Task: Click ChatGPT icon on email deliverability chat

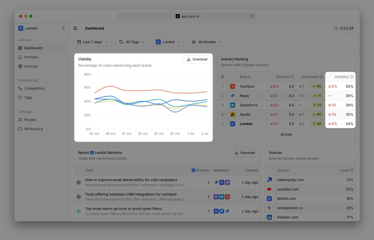Action: tap(79, 182)
